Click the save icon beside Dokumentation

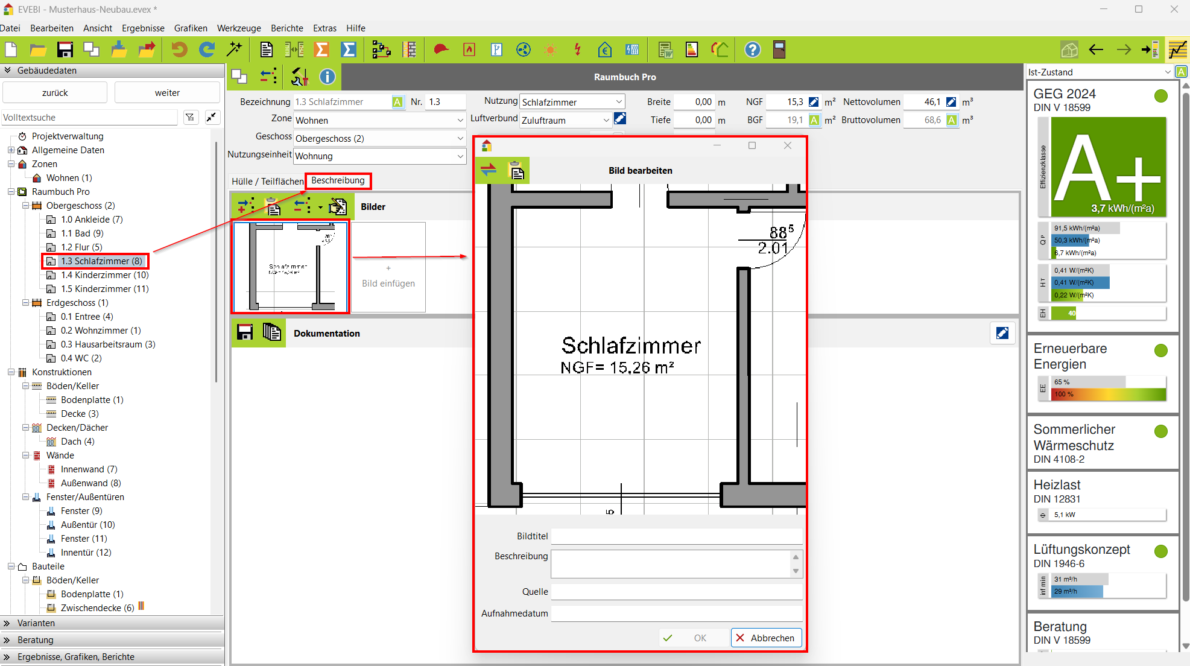tap(245, 332)
